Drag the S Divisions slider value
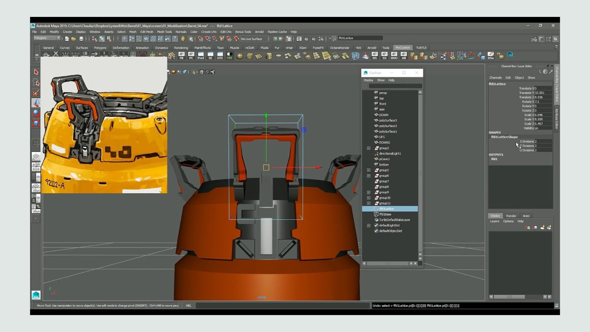Screen dimensions: 590x332 [x=536, y=141]
